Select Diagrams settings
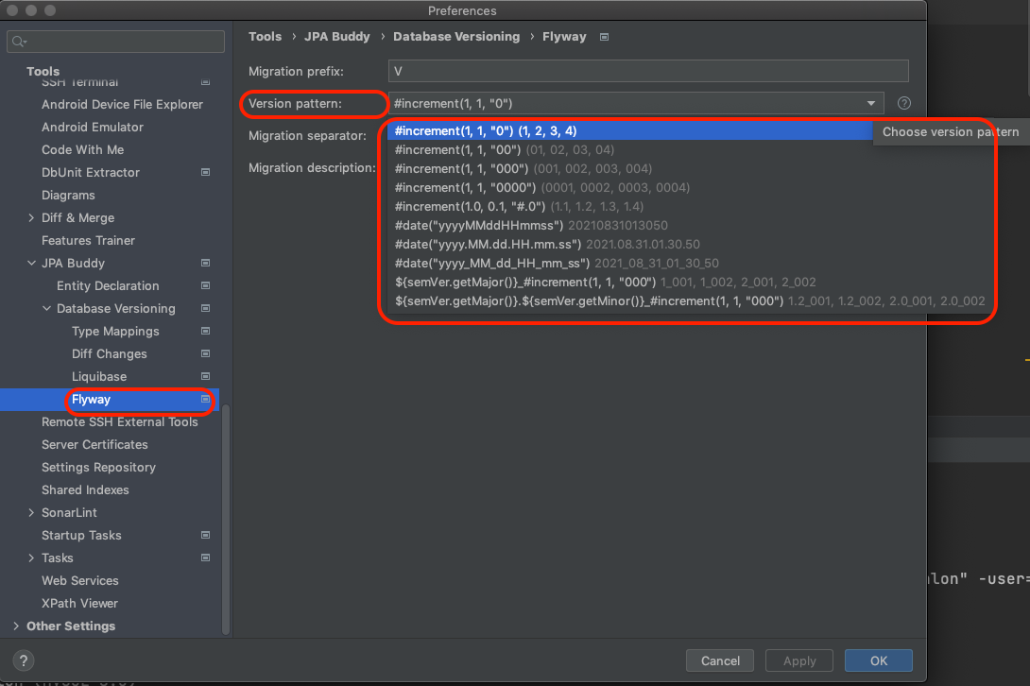Image resolution: width=1030 pixels, height=686 pixels. (x=68, y=196)
